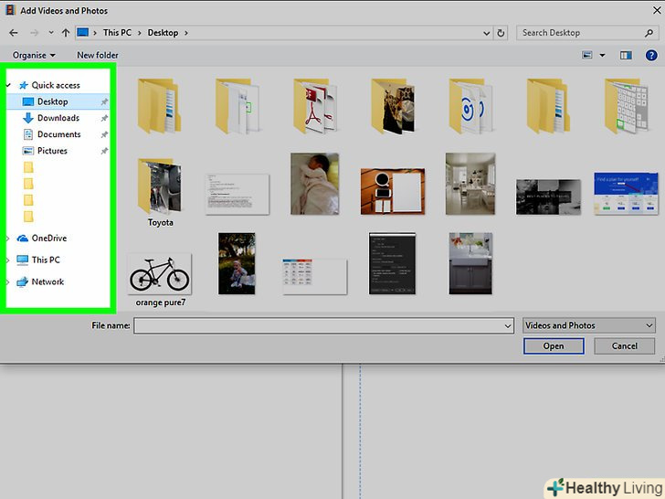
Task: Click New folder in toolbar
Action: click(x=98, y=55)
